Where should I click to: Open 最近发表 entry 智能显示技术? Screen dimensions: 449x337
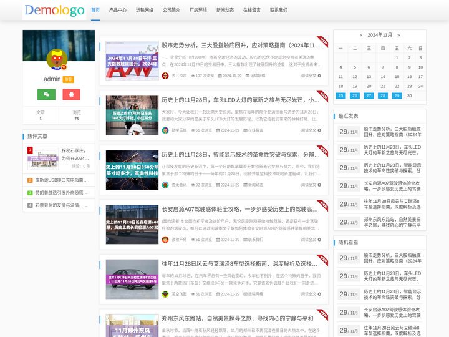click(392, 168)
